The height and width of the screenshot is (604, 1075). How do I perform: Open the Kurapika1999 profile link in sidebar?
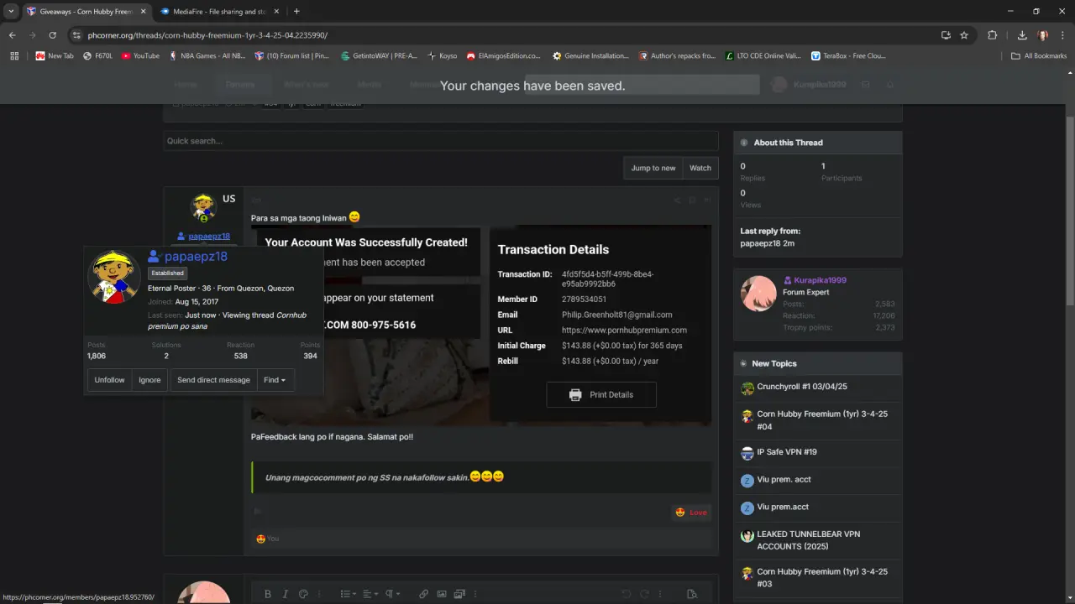(820, 280)
